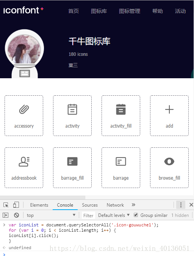Select the addressbook icon
The height and width of the screenshot is (256, 194).
click(24, 161)
